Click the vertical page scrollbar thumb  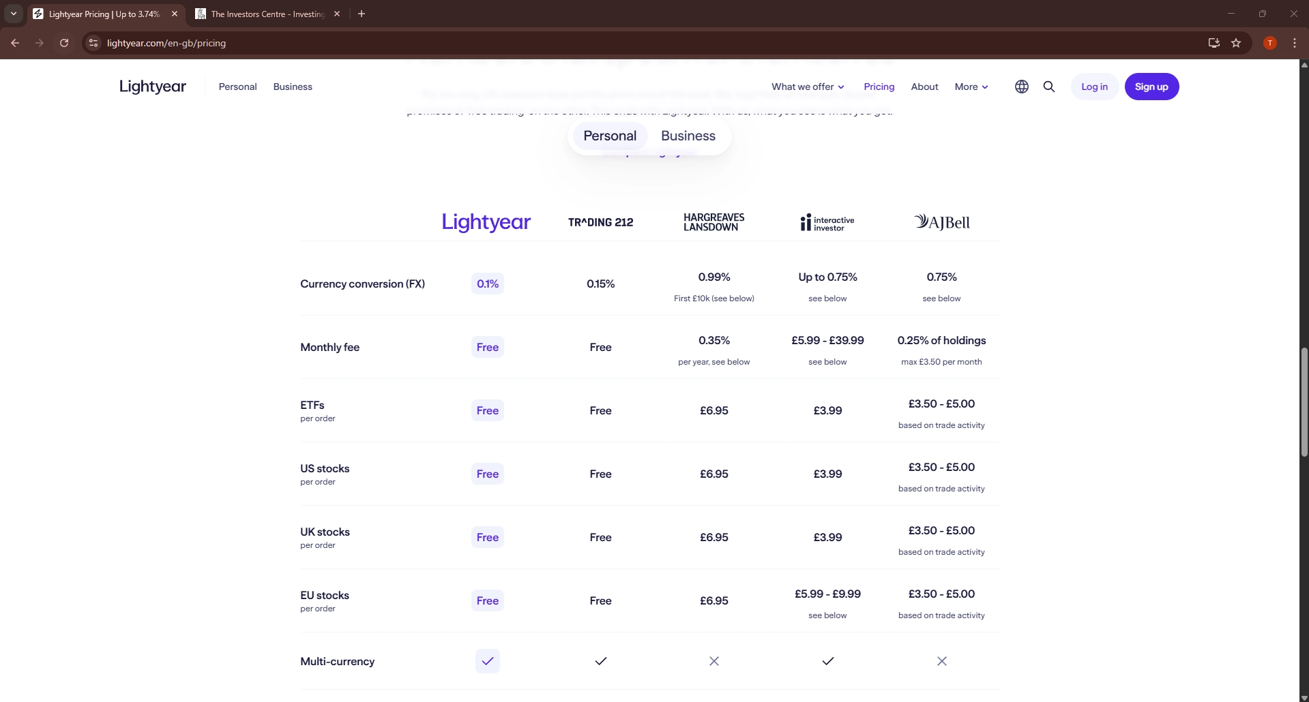tap(1304, 402)
